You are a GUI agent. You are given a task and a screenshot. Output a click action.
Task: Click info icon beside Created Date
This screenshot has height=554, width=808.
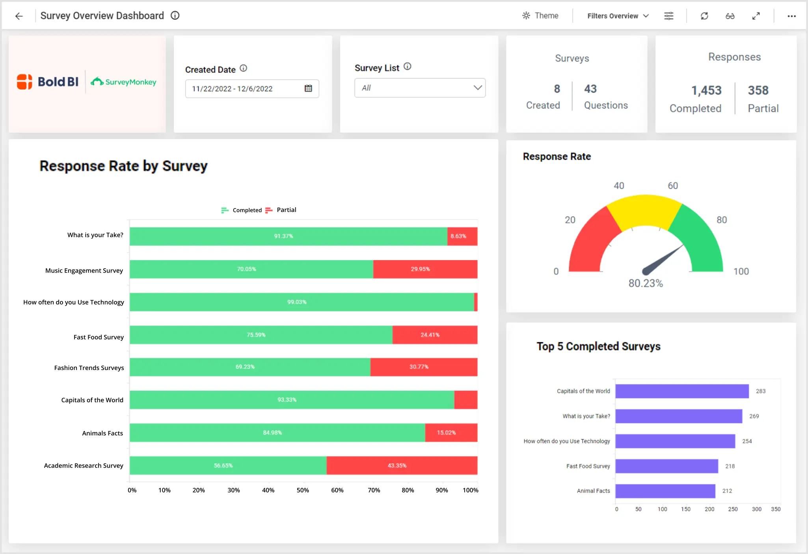click(x=244, y=68)
